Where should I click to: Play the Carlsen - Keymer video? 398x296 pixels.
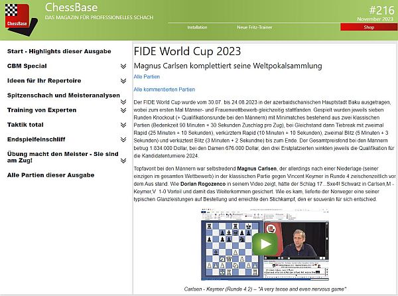pyautogui.click(x=265, y=244)
